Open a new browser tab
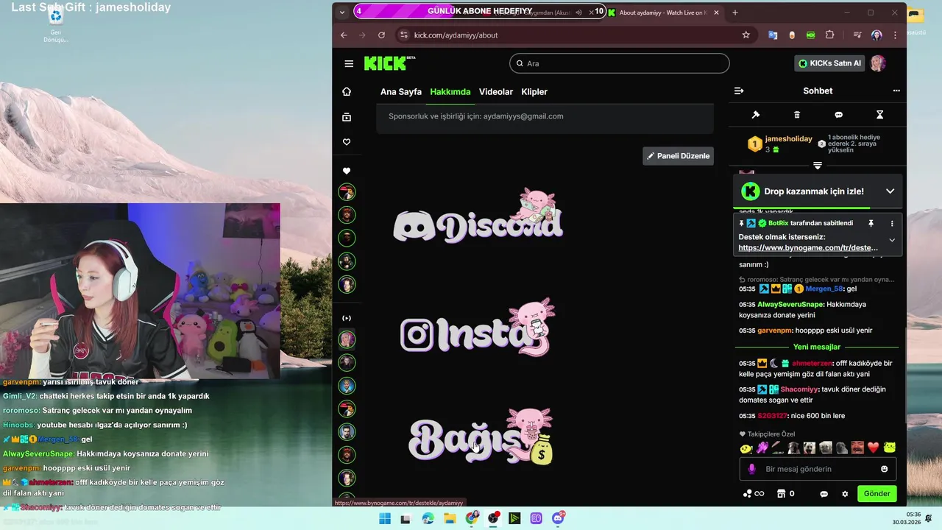 coord(734,13)
